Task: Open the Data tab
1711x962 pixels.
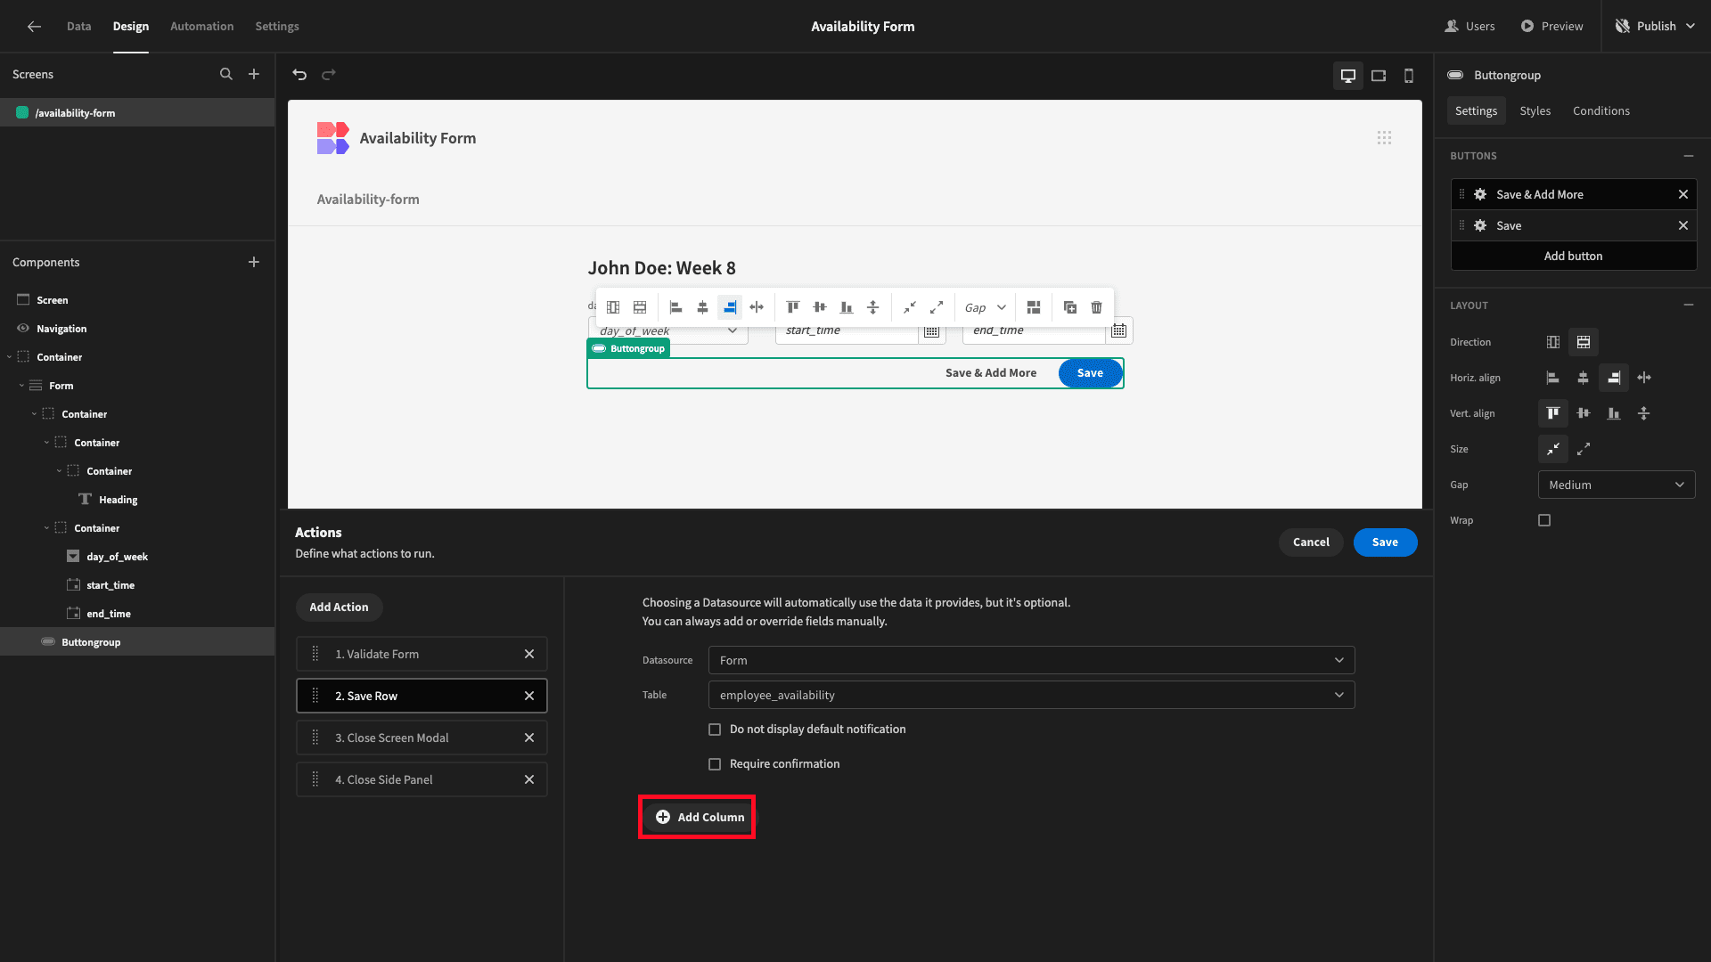Action: (x=78, y=27)
